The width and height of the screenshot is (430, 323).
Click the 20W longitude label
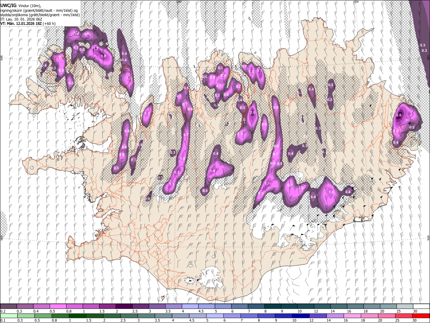(179, 2)
